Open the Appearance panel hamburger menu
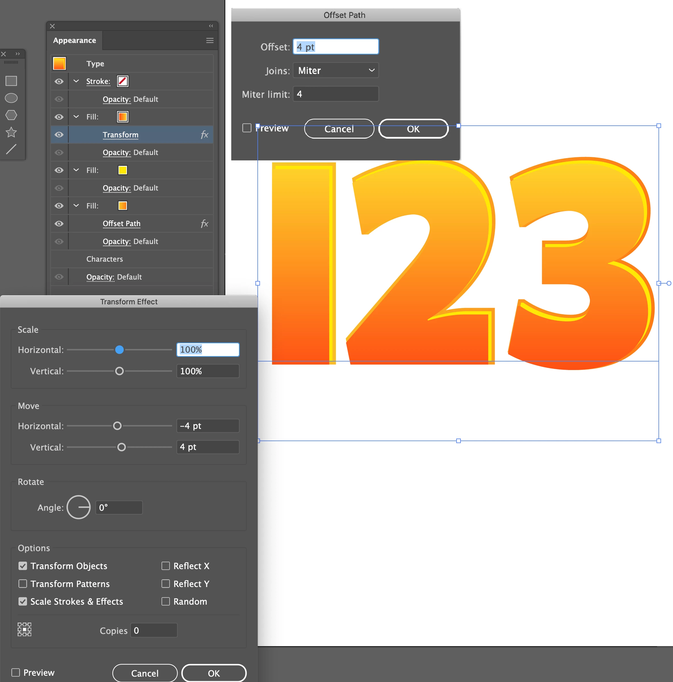673x682 pixels. pyautogui.click(x=210, y=41)
